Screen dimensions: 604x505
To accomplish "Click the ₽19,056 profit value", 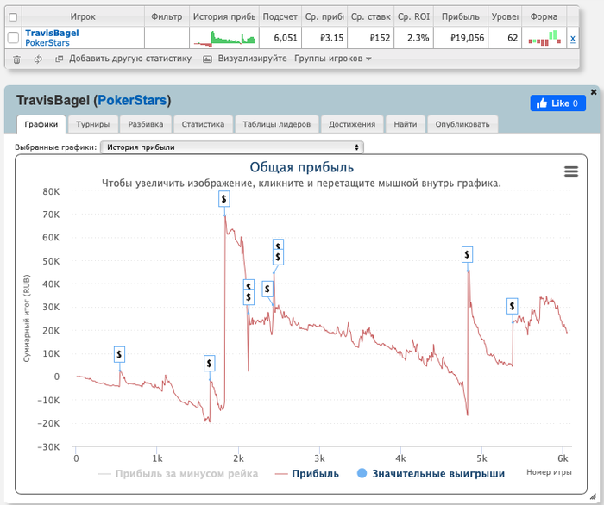I will pyautogui.click(x=468, y=38).
